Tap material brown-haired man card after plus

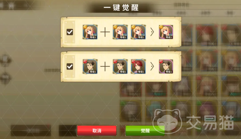pyautogui.click(x=120, y=66)
